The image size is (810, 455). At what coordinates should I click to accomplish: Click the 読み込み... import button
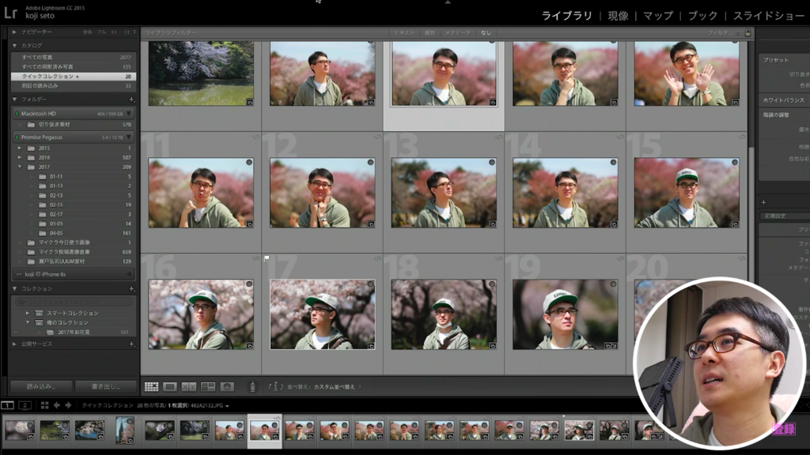coord(41,386)
